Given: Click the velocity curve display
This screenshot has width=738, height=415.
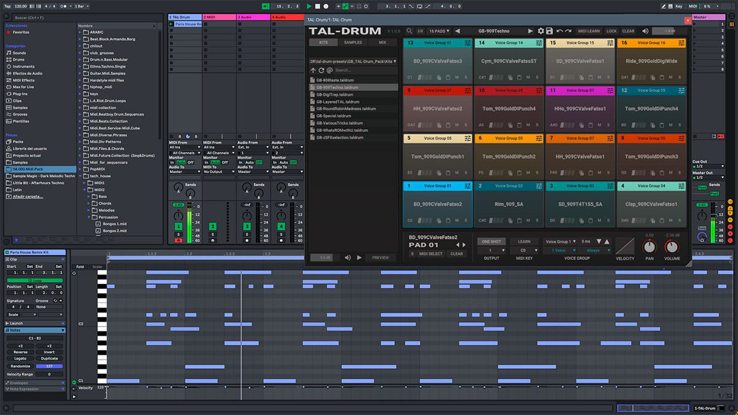Looking at the screenshot, I should 625,246.
